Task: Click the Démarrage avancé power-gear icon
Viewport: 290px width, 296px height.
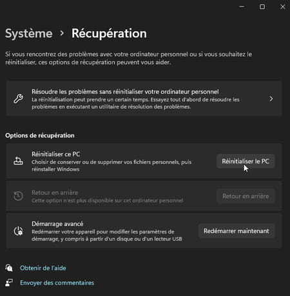Action: [x=18, y=231]
